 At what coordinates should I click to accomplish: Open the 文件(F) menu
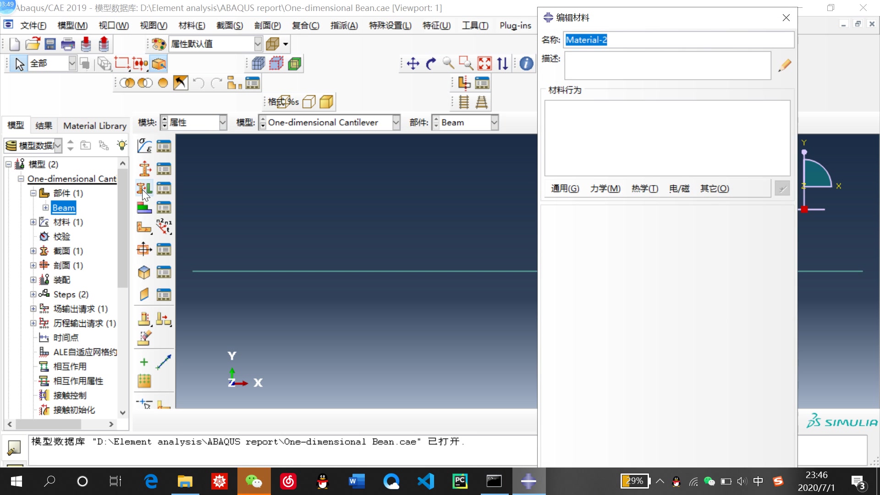pos(33,26)
